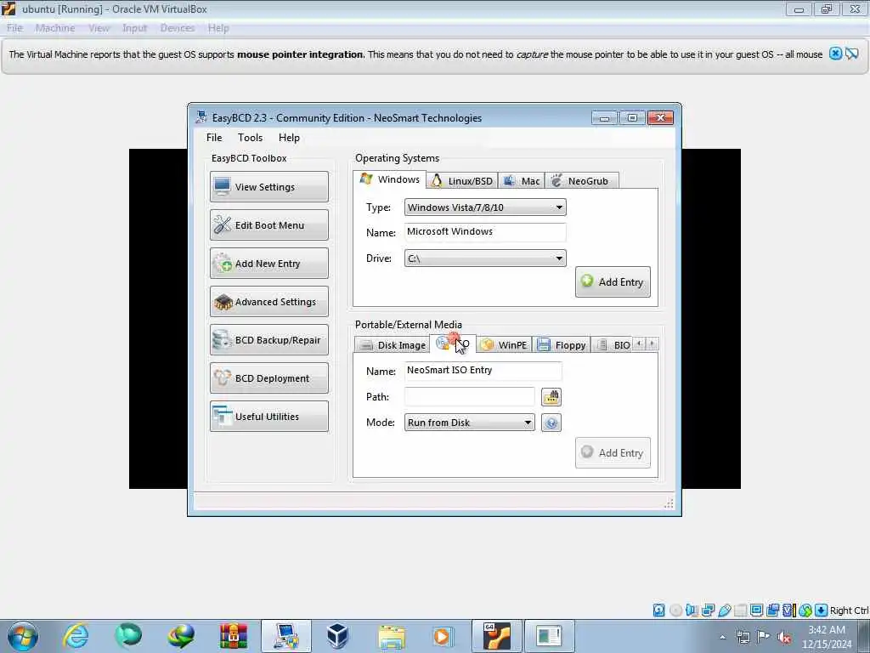
Task: Open the Mode dropdown showing Run from Disk
Action: 469,423
